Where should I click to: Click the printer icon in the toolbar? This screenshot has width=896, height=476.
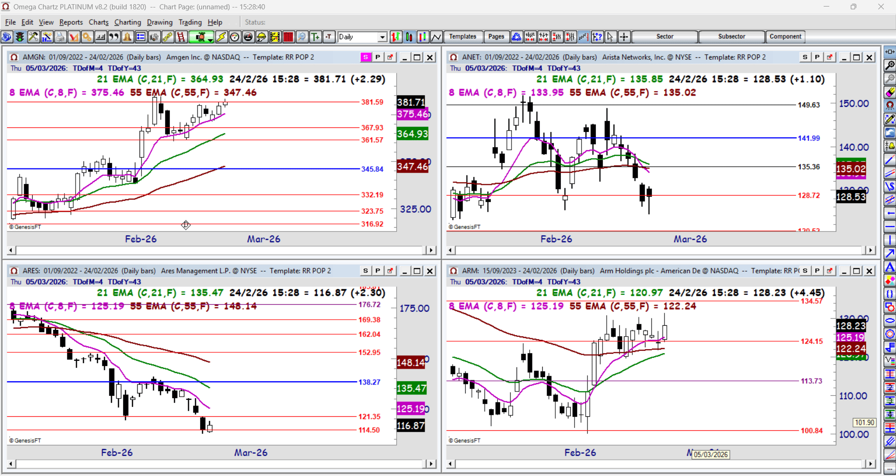tap(60, 37)
